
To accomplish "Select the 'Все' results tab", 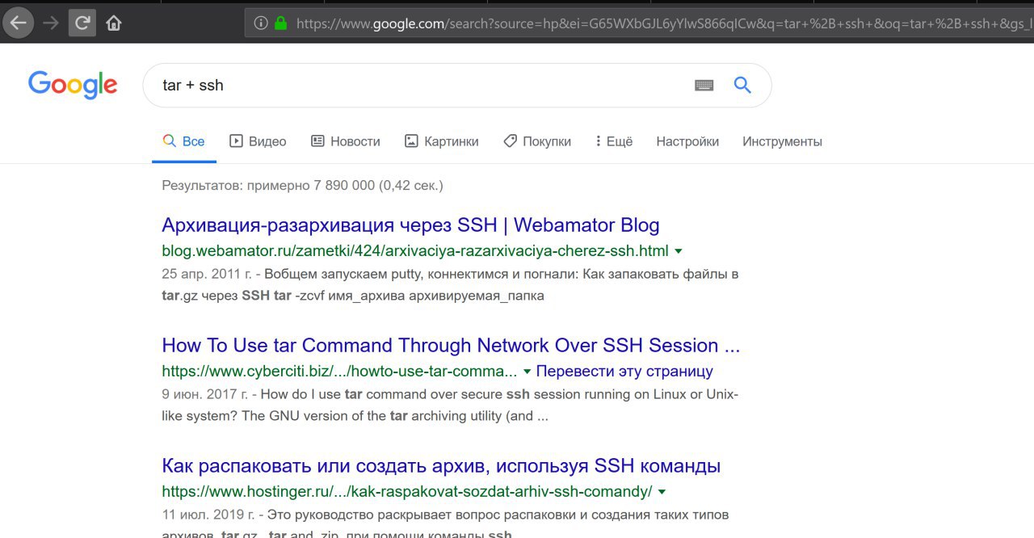I will (183, 141).
